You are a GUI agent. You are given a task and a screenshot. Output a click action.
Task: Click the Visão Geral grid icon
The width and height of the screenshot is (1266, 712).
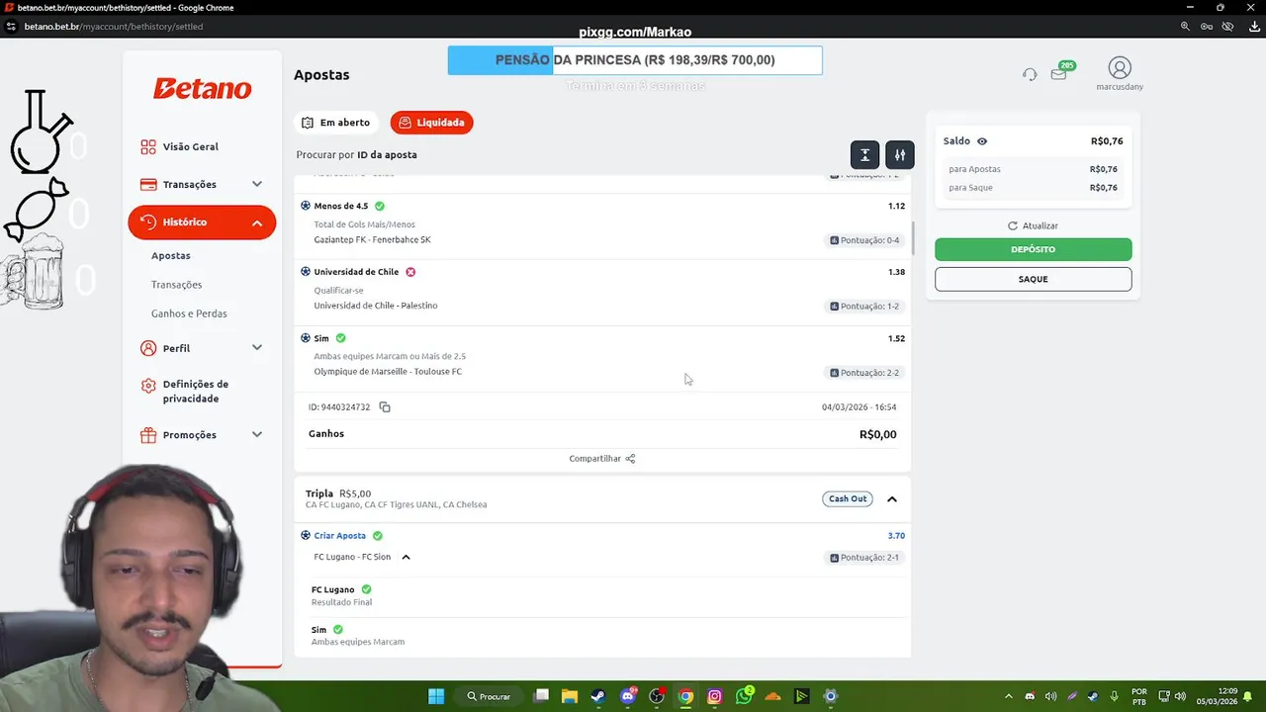point(148,146)
